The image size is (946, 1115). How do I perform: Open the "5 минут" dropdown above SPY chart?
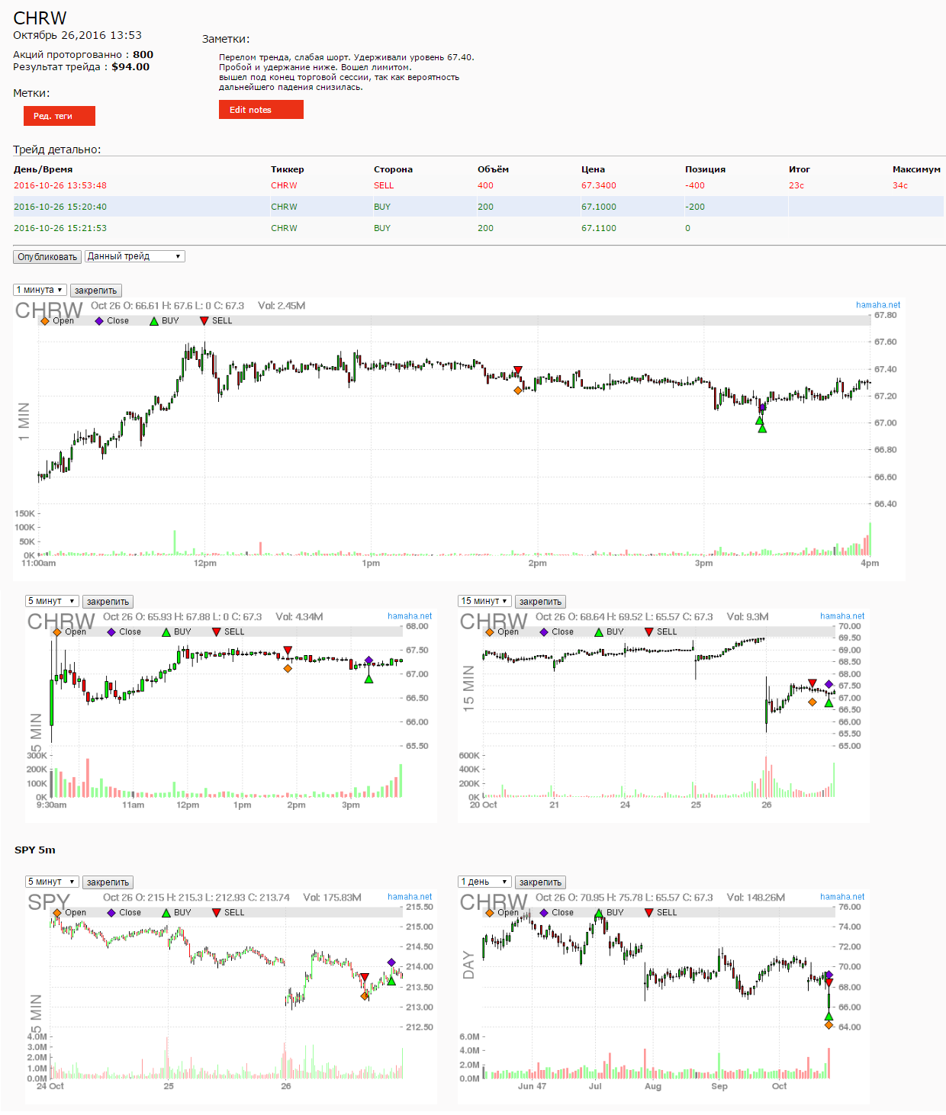coord(52,882)
